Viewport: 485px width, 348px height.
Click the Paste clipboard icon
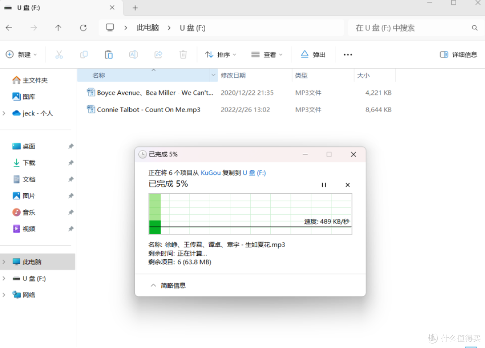pyautogui.click(x=109, y=55)
